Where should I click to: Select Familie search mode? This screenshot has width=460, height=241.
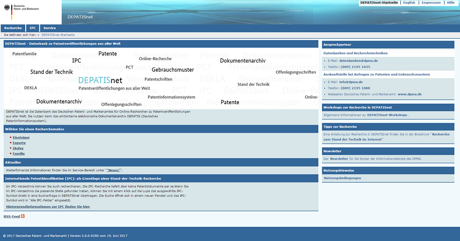click(19, 154)
